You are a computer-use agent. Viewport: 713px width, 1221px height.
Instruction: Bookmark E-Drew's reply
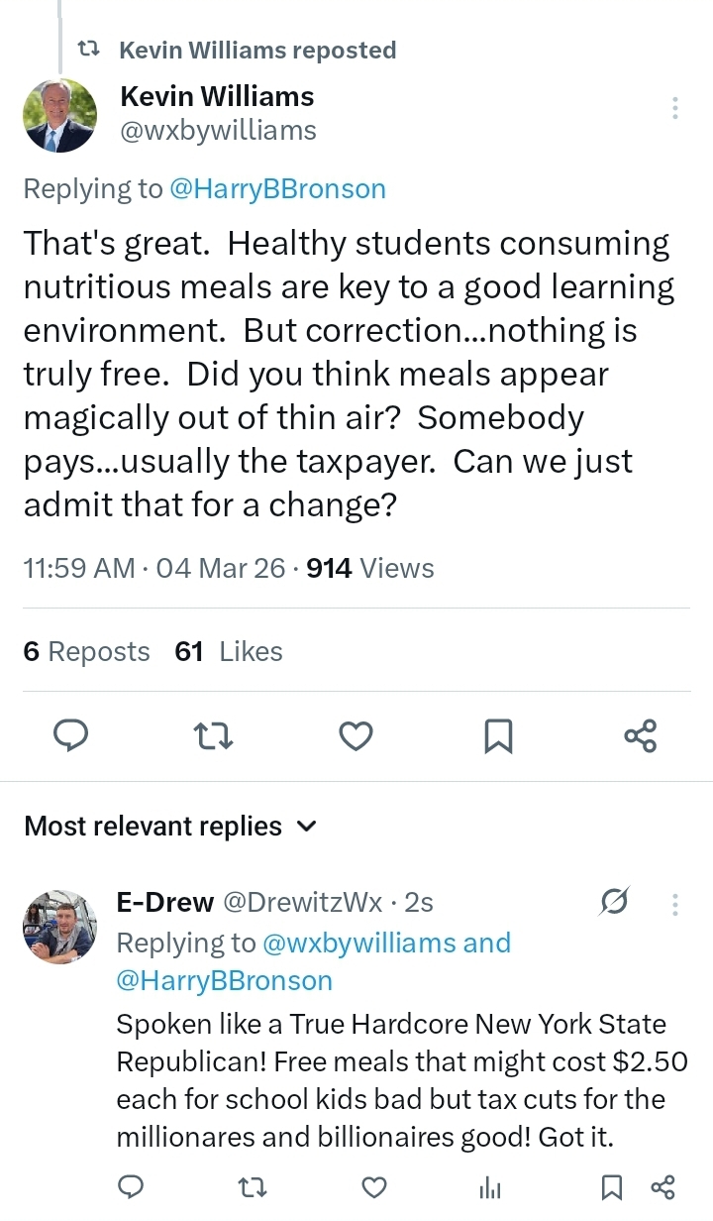(x=611, y=1186)
